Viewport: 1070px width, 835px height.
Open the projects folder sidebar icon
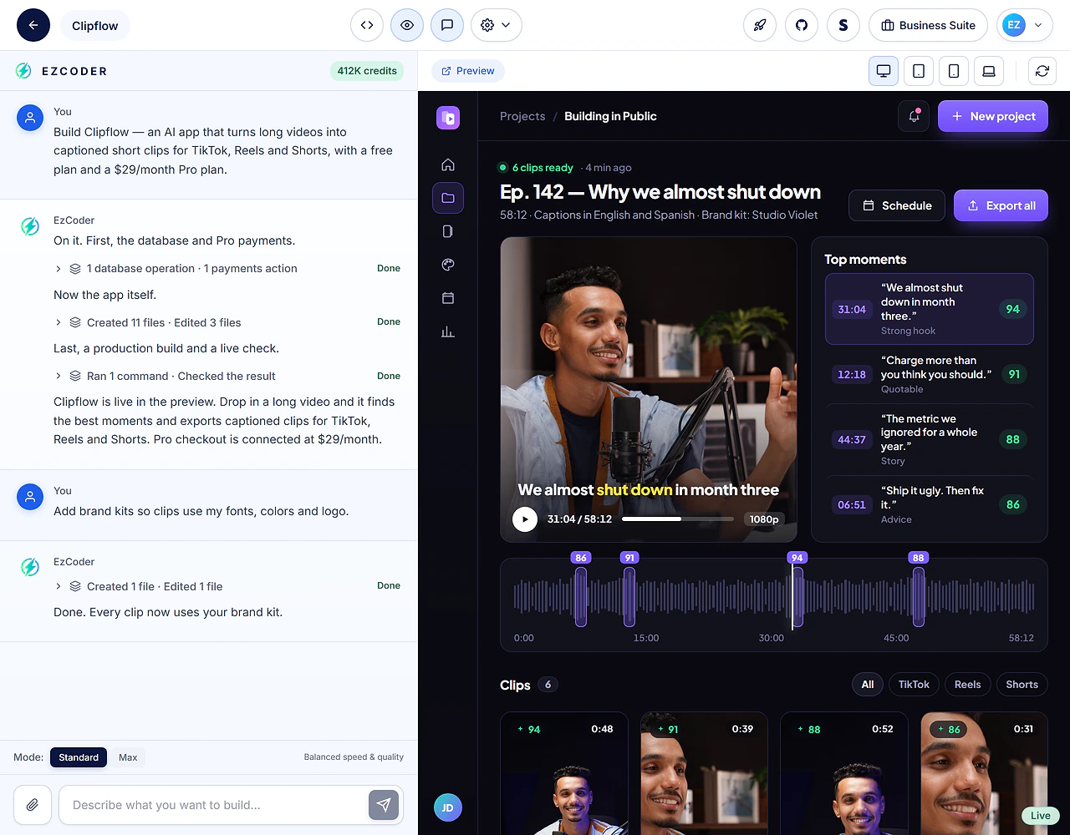coord(448,198)
